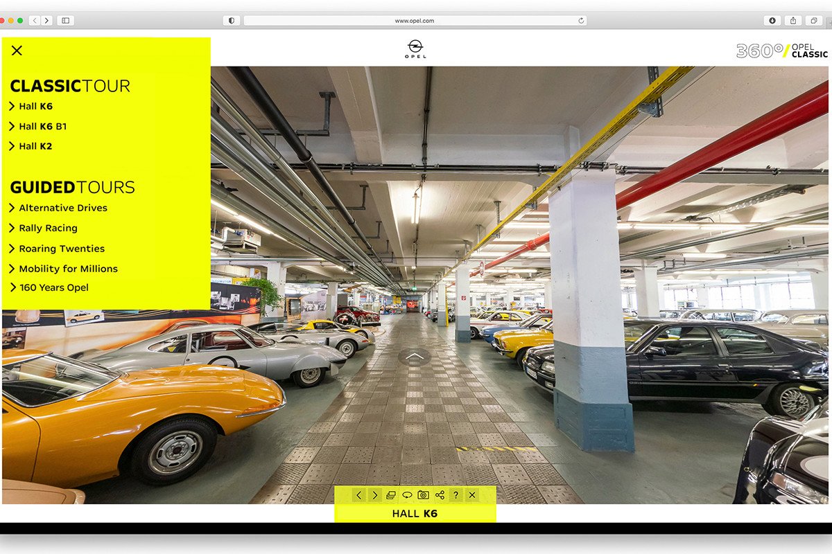Toggle the Safari sidebar
Viewport: 832px width, 554px height.
pyautogui.click(x=66, y=21)
